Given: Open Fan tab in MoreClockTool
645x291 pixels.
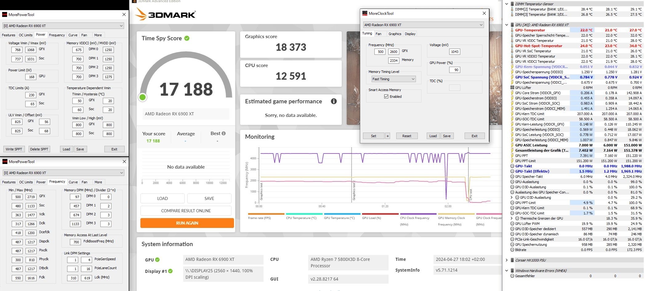Looking at the screenshot, I should [378, 34].
